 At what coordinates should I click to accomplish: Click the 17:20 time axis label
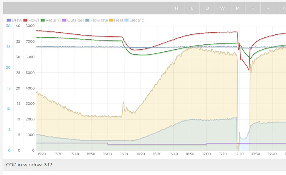(239, 154)
